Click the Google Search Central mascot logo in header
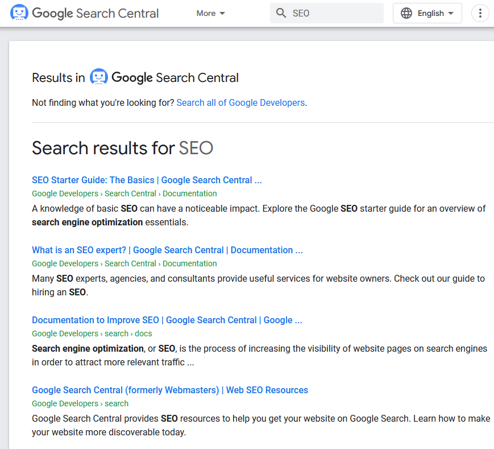This screenshot has width=494, height=449. click(19, 13)
